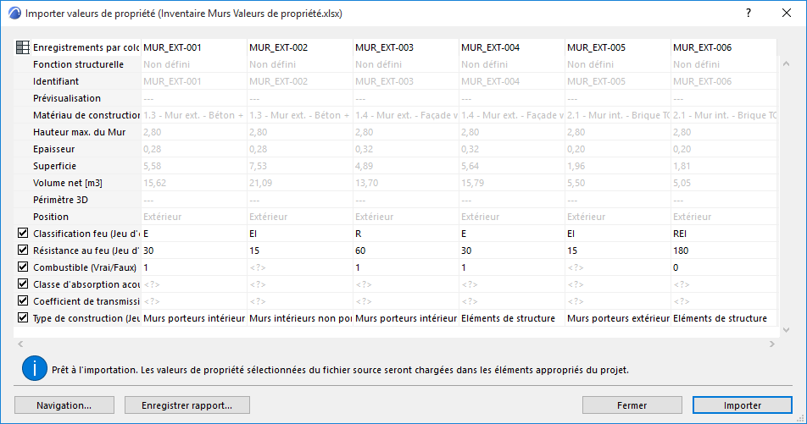Image resolution: width=807 pixels, height=424 pixels.
Task: Click the Importer button
Action: click(743, 405)
